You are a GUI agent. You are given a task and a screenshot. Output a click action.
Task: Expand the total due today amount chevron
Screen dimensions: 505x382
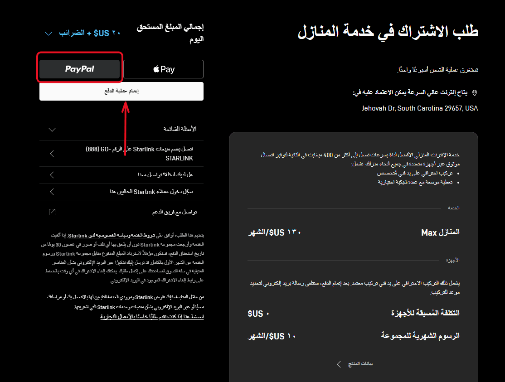[x=49, y=34]
